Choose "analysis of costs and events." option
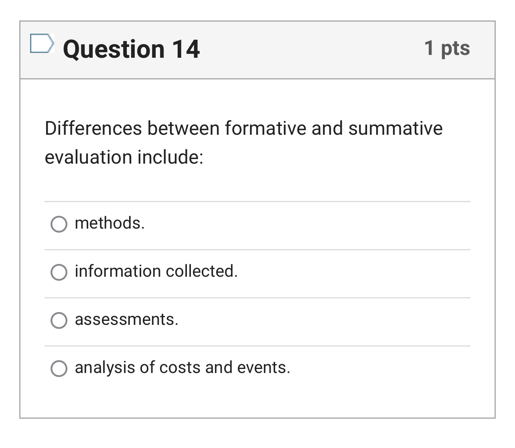The width and height of the screenshot is (515, 448). click(59, 367)
